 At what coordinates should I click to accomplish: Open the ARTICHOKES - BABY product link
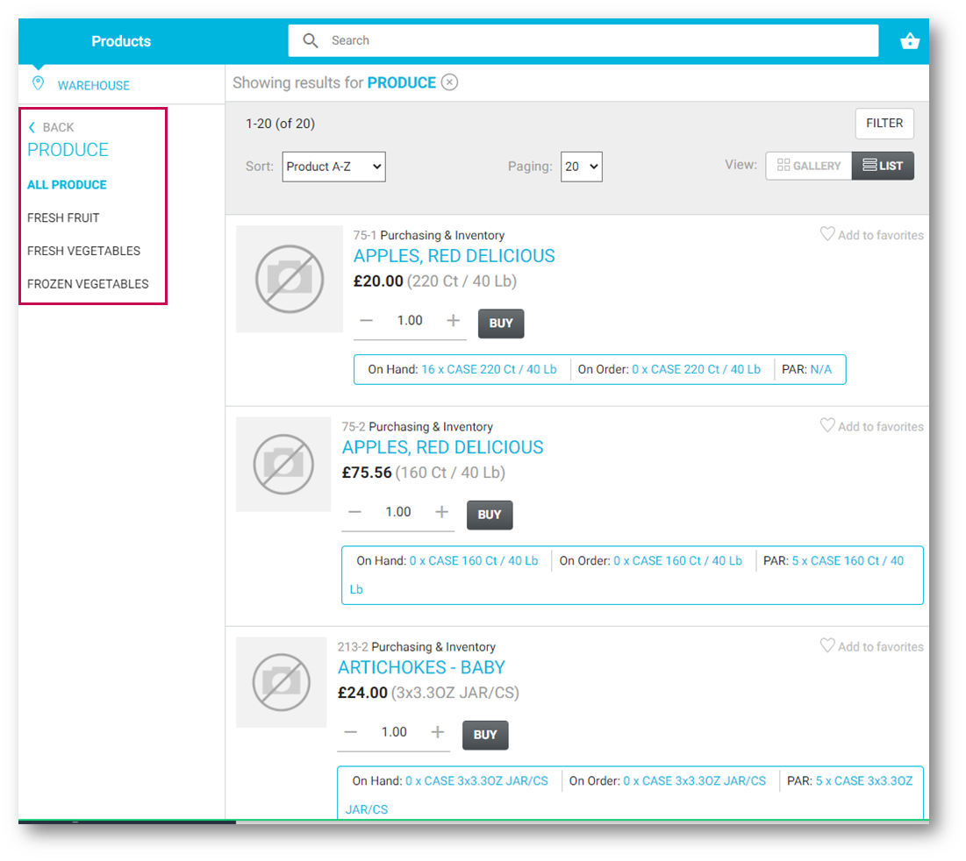[422, 667]
